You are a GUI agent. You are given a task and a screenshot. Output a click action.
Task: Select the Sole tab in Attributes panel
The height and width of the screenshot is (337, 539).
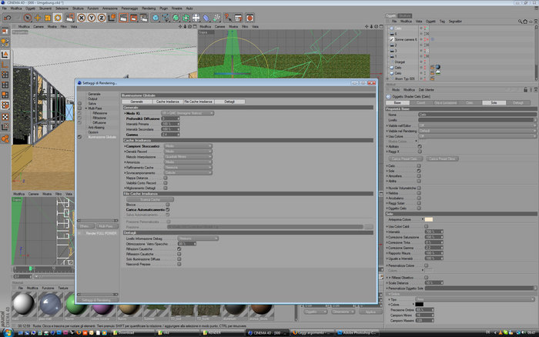[494, 102]
